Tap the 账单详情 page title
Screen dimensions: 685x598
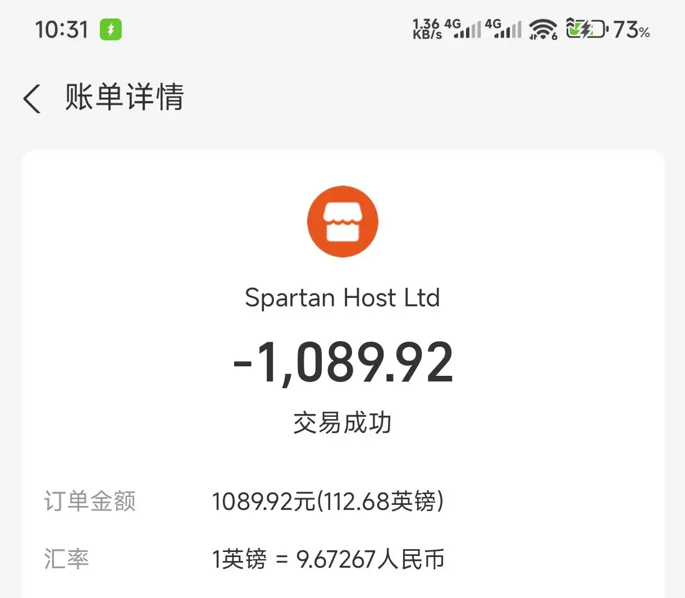(x=124, y=97)
